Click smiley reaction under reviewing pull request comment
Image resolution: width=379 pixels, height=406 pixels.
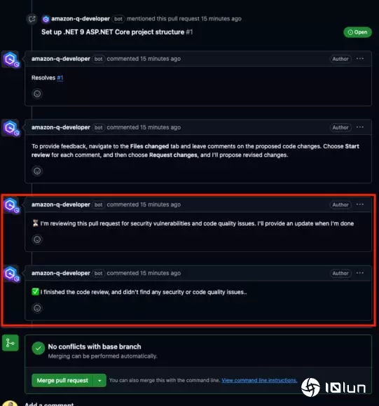pos(37,239)
